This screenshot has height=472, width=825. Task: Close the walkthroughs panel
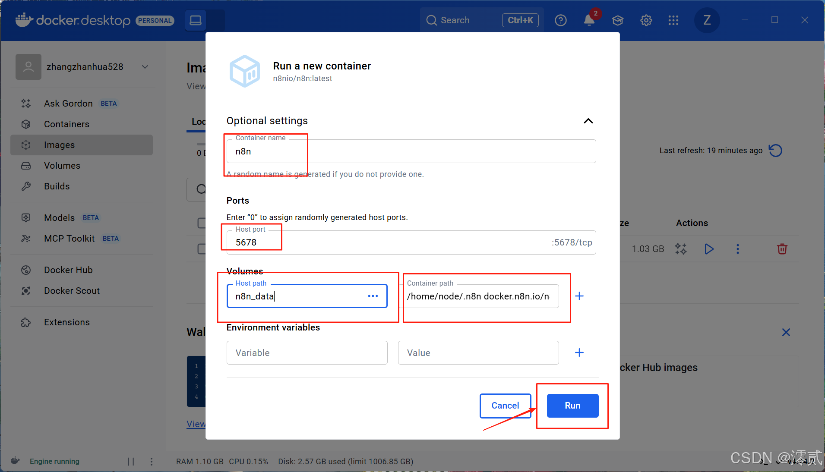point(786,332)
